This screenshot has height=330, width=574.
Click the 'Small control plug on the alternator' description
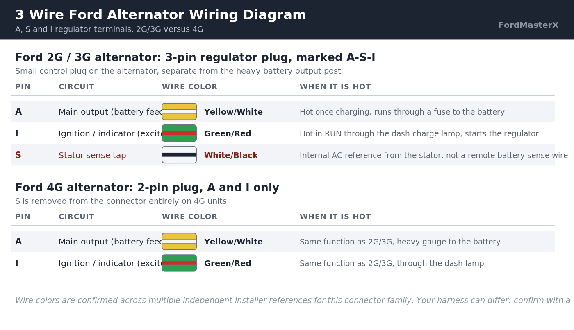click(x=178, y=71)
